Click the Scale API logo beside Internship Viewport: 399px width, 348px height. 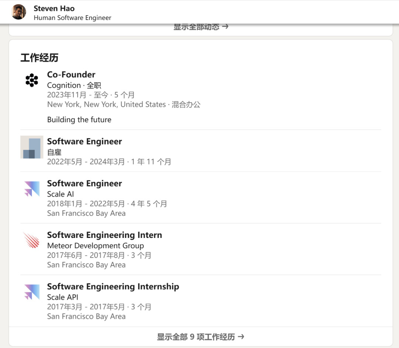pos(32,292)
